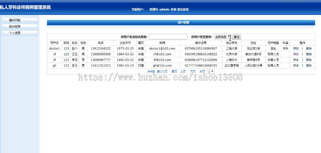Click birth date 1973-03-23
The height and width of the screenshot is (153, 321).
pos(125,49)
